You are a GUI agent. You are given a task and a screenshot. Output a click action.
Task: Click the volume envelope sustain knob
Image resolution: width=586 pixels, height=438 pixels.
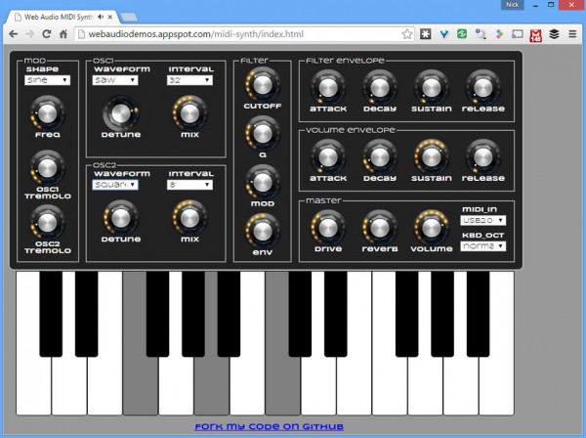coord(432,157)
